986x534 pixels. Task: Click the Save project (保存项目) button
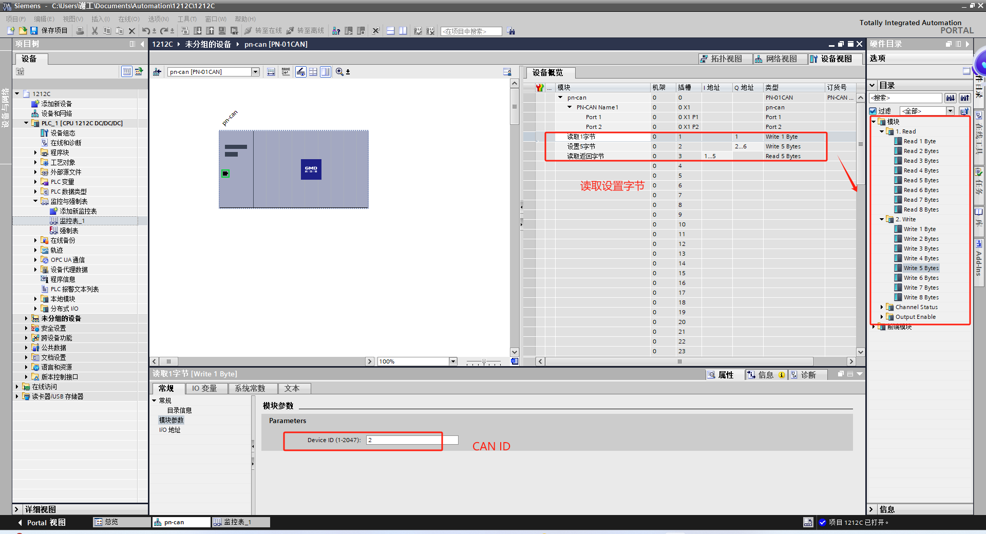49,31
